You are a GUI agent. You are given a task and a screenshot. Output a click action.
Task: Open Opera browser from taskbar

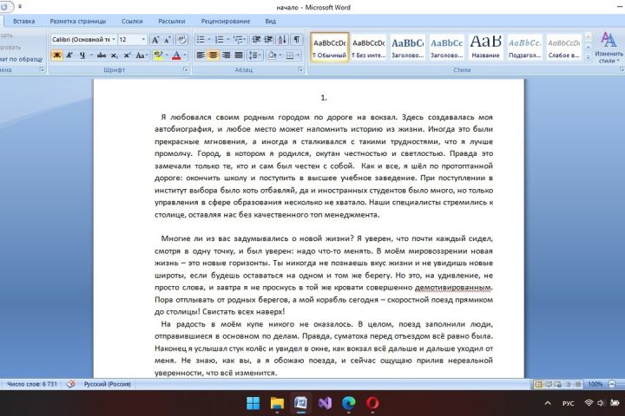(372, 403)
